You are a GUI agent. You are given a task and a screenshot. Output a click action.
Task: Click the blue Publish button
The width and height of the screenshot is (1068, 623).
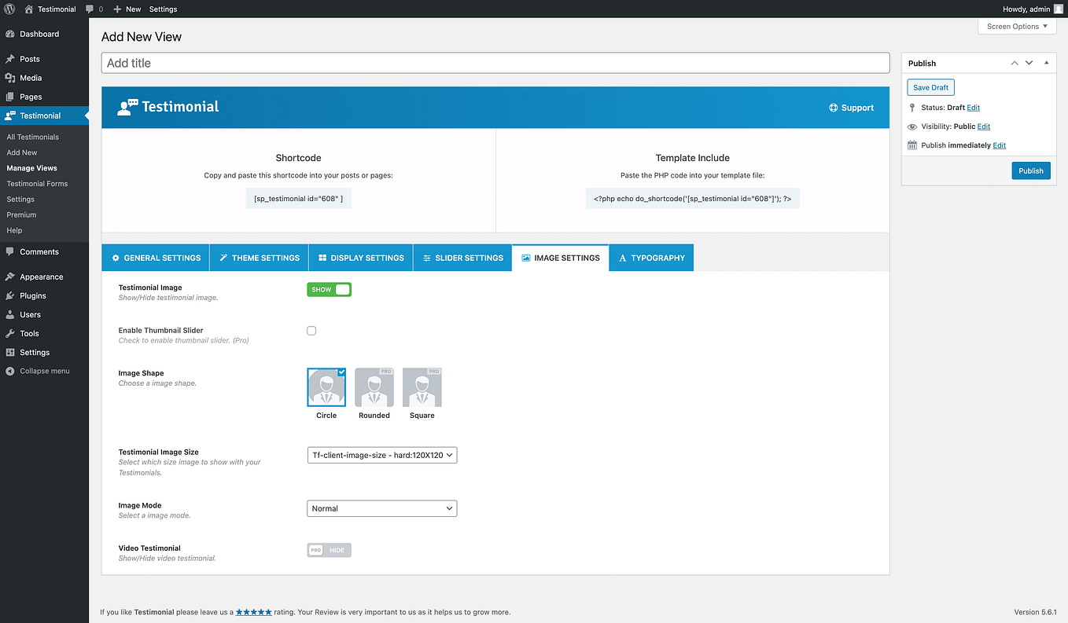click(1030, 170)
